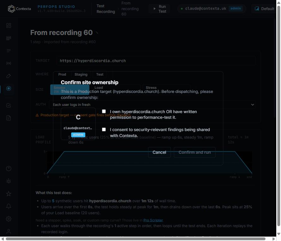The image size is (281, 241).
Task: Click the target URL input field
Action: click(x=156, y=61)
